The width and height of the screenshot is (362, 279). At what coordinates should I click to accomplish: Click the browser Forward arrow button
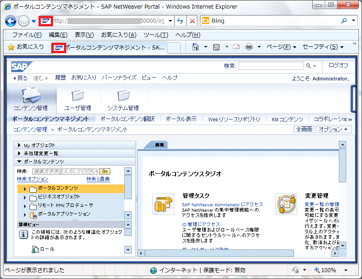[x=24, y=21]
